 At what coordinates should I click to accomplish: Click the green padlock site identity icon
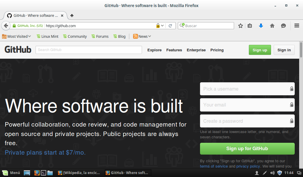tap(14, 26)
